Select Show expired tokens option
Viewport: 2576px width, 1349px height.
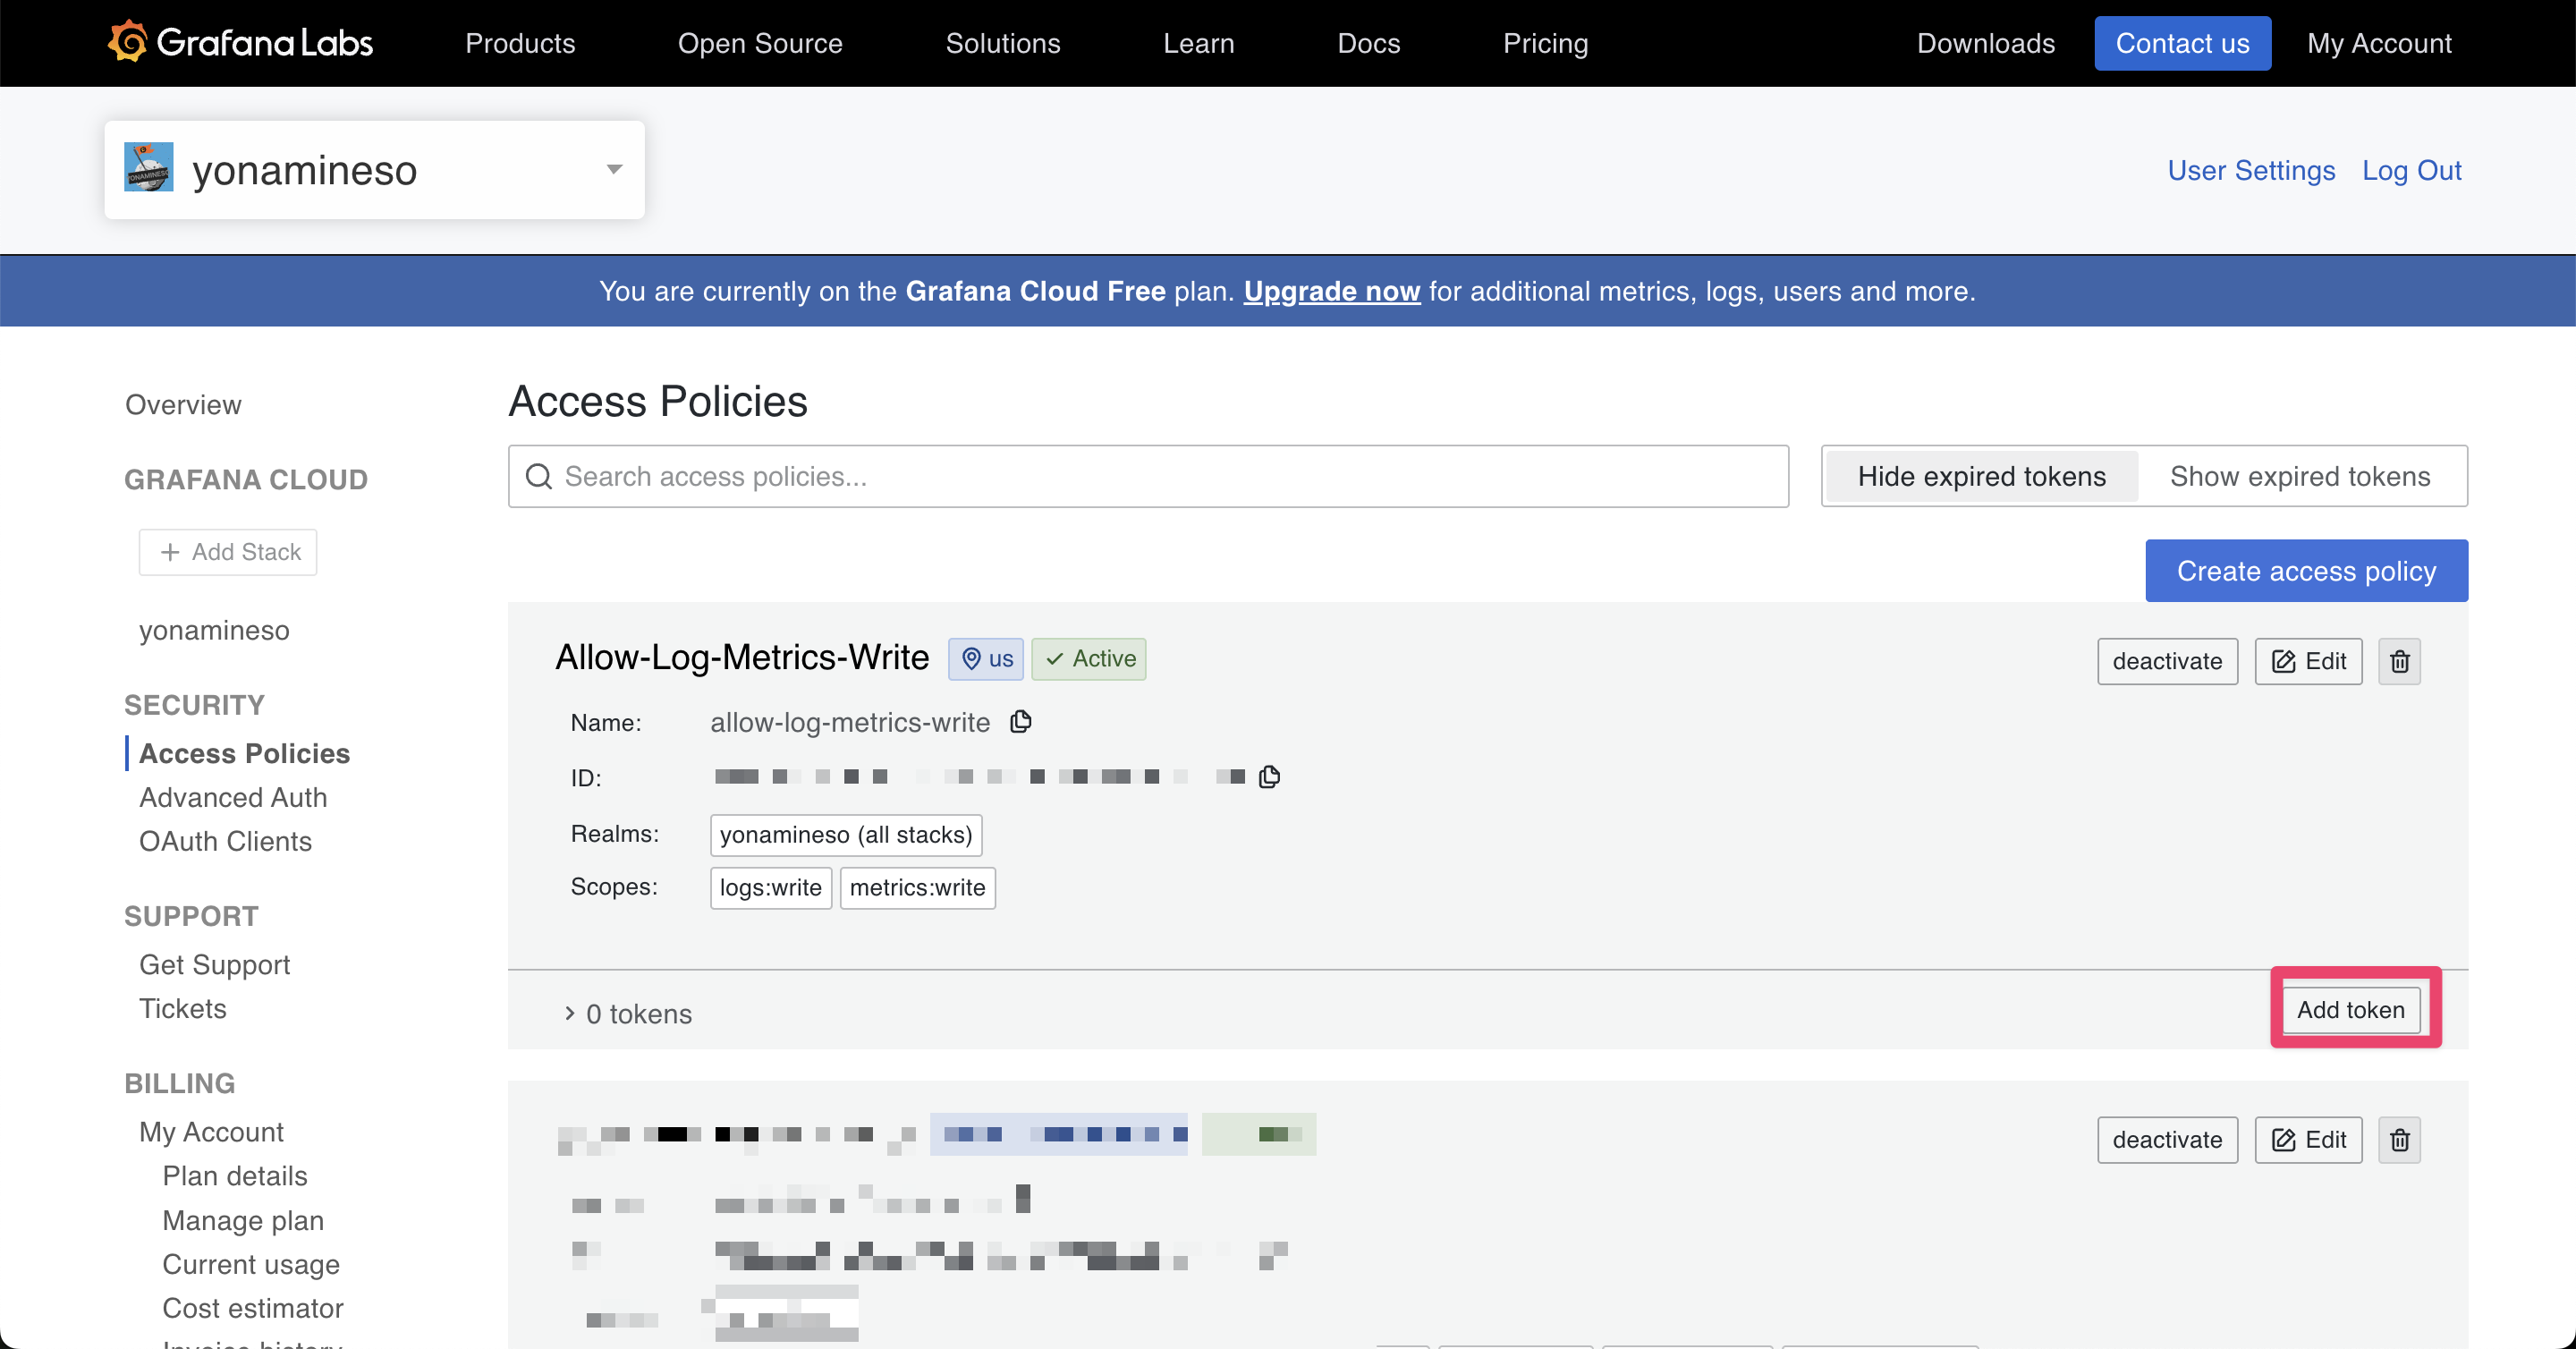pos(2299,476)
